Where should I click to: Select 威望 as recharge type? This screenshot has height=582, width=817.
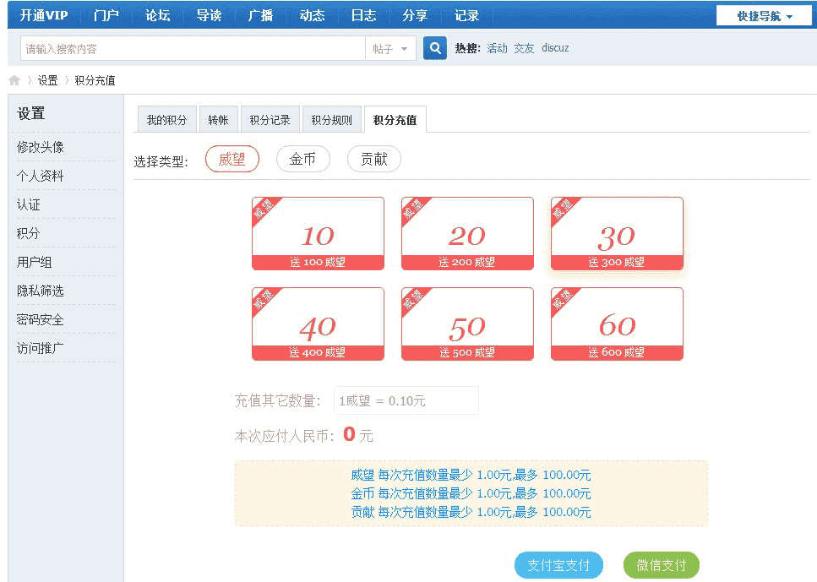[x=231, y=160]
